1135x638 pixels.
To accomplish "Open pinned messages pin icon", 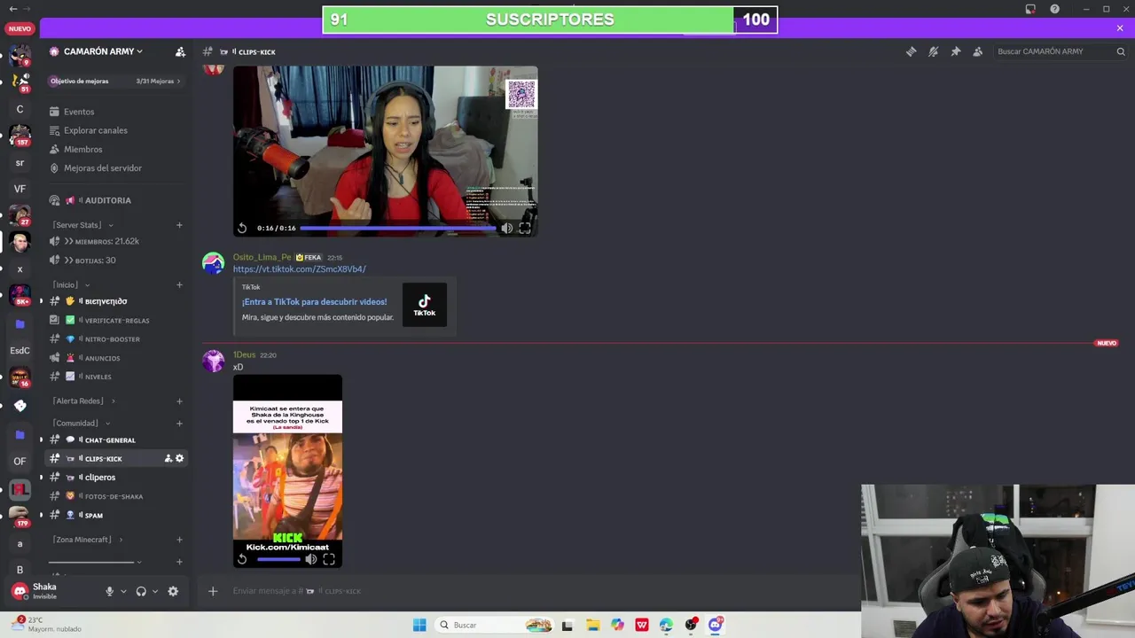I will click(955, 51).
